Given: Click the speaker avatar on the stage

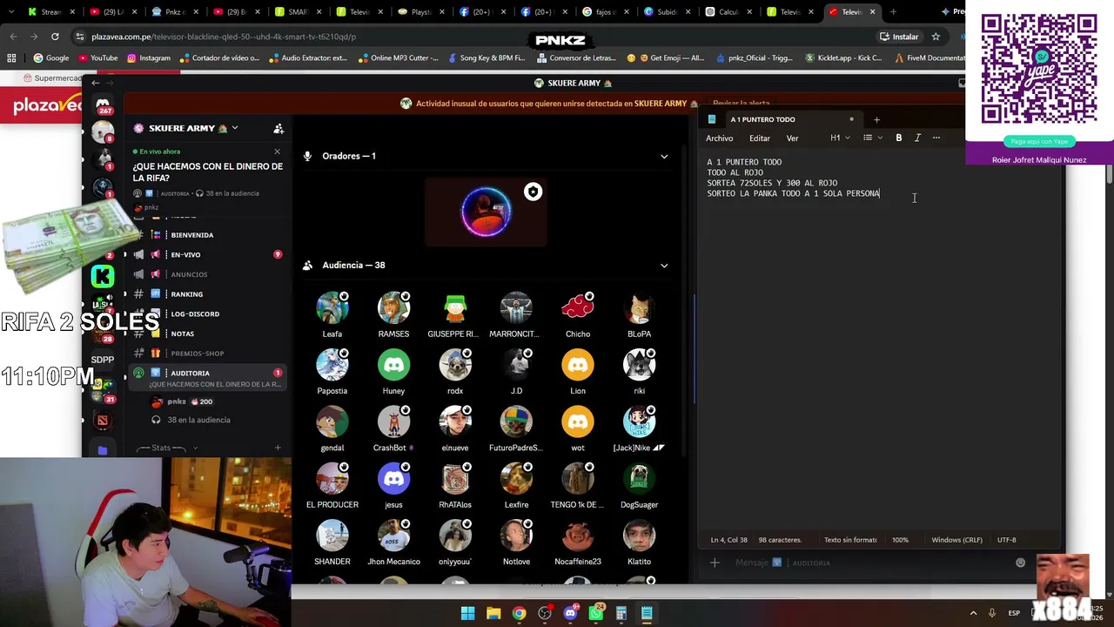Looking at the screenshot, I should (486, 212).
